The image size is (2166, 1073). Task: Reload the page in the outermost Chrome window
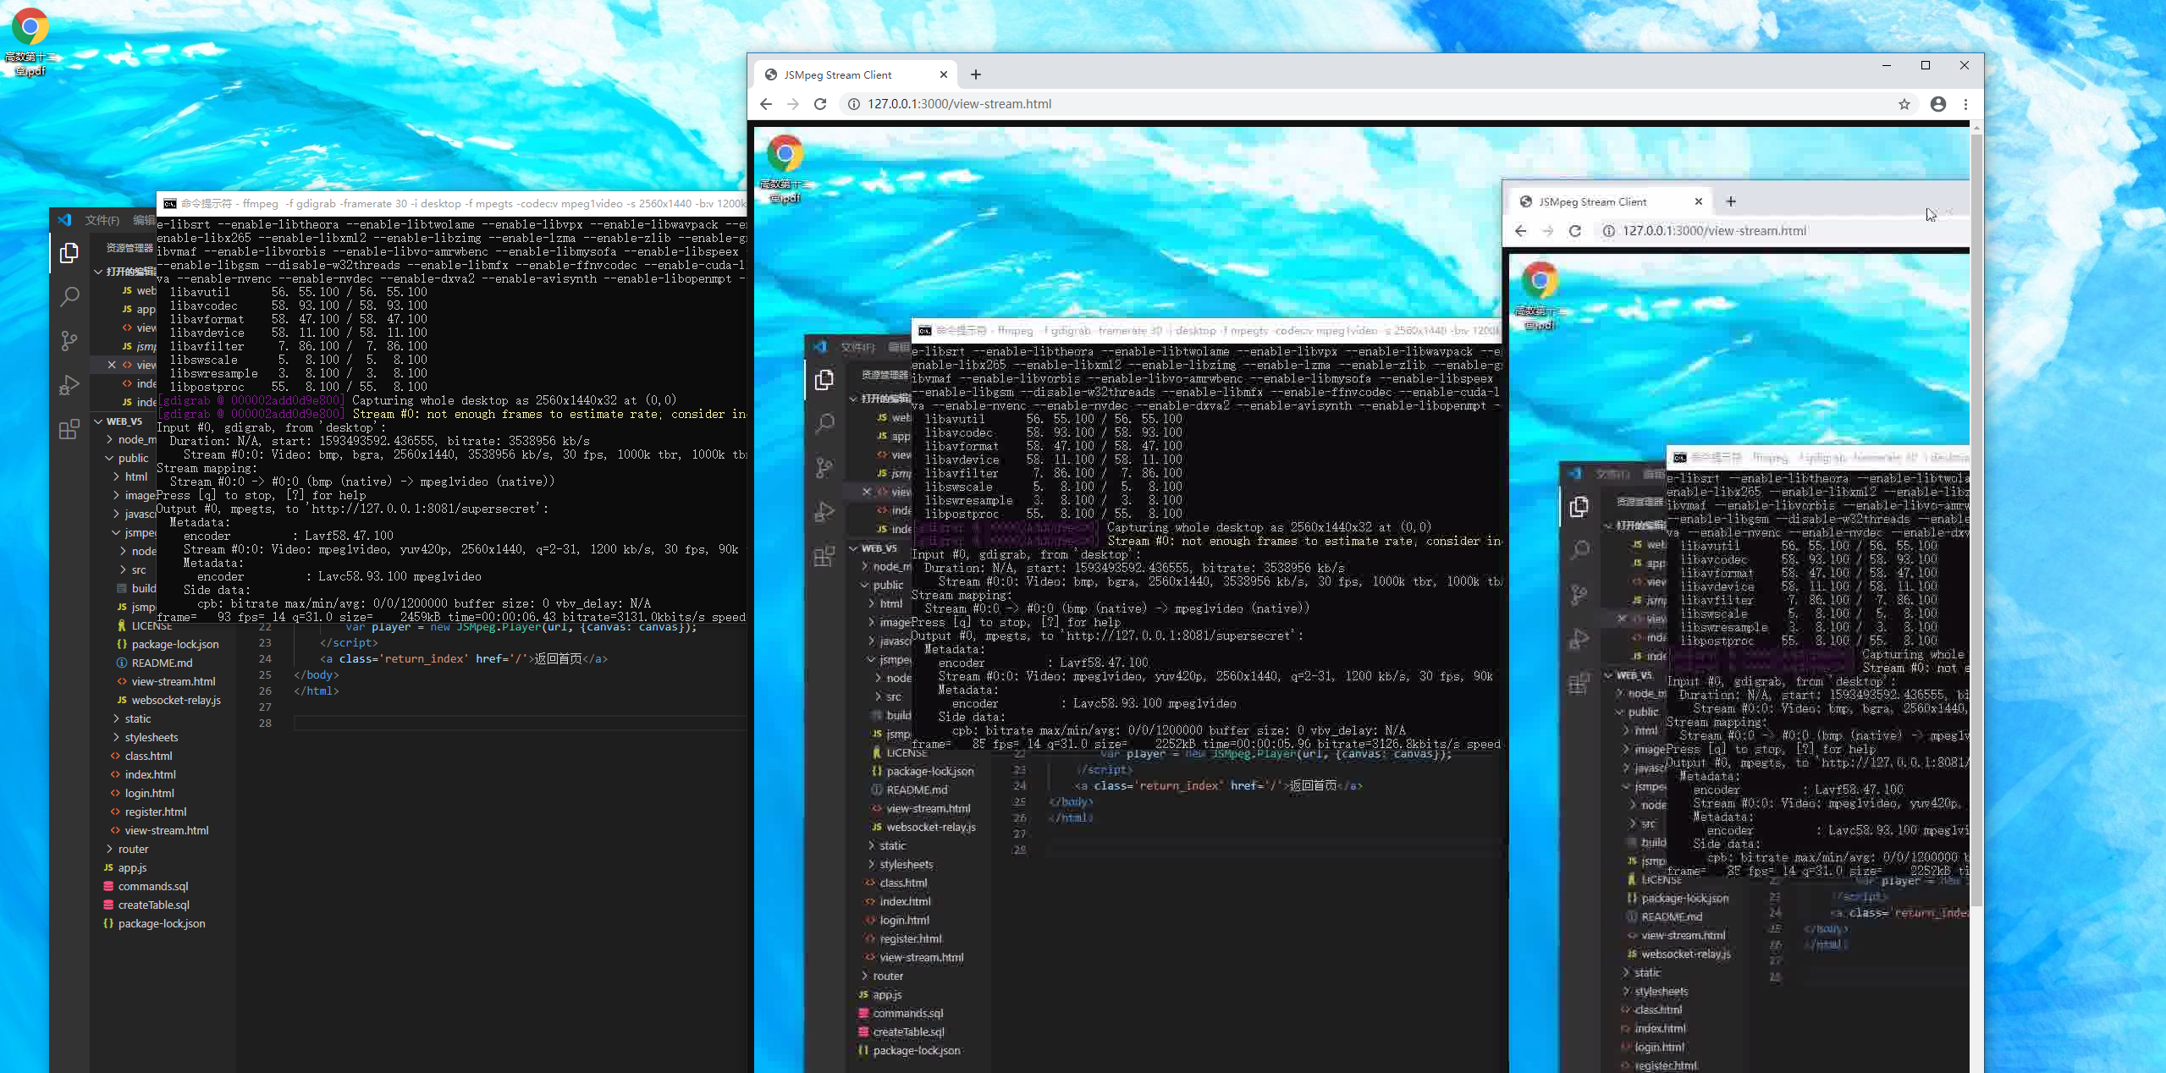pyautogui.click(x=819, y=104)
